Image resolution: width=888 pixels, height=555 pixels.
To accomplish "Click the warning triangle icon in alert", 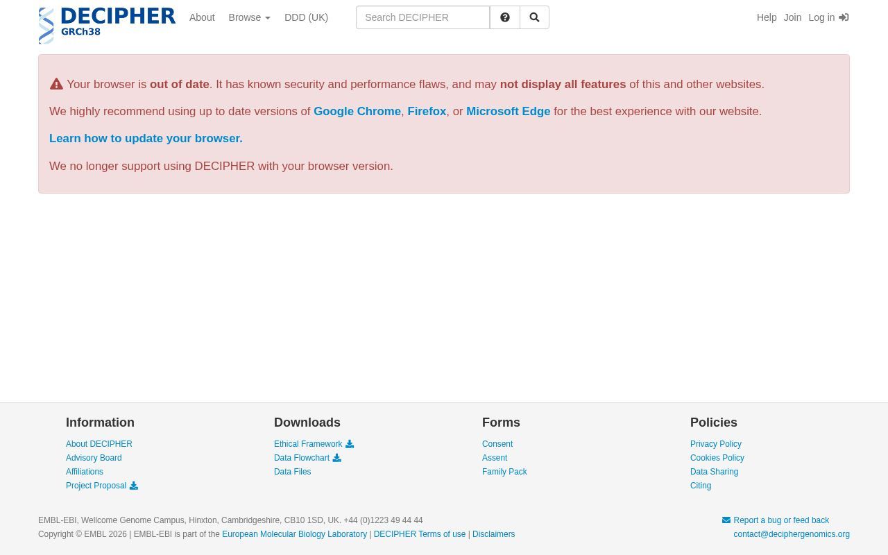I will pyautogui.click(x=56, y=84).
